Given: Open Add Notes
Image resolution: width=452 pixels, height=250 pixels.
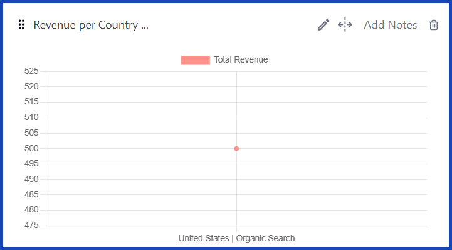Looking at the screenshot, I should click(391, 25).
